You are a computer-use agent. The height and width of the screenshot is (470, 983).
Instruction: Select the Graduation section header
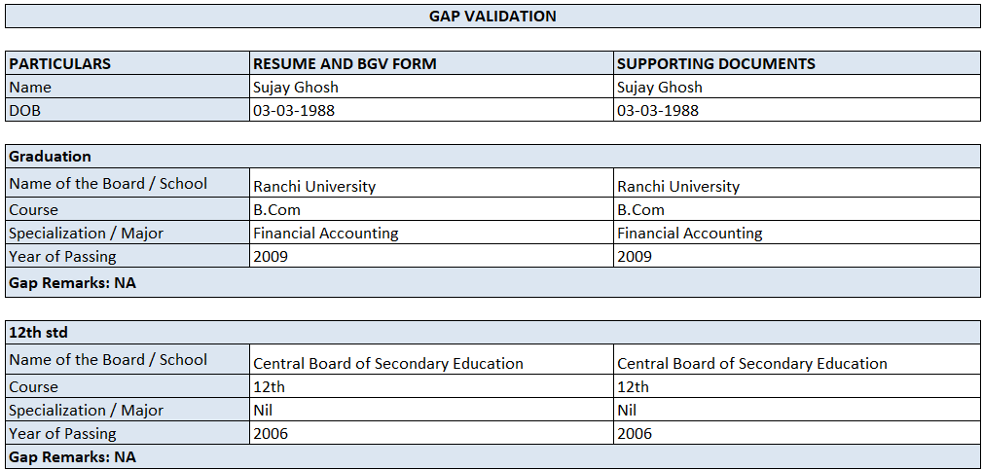click(51, 157)
